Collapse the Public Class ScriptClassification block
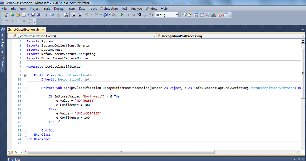 click(25, 75)
